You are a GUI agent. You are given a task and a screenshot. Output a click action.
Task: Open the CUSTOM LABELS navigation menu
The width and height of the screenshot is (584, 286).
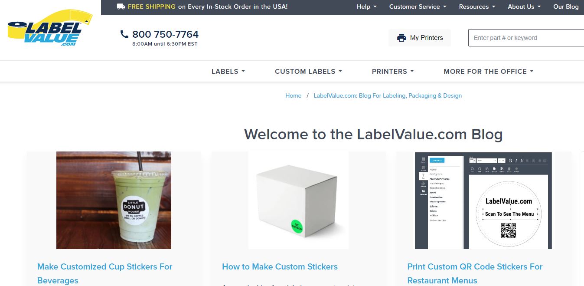(x=308, y=71)
